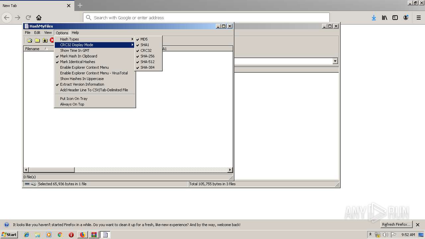Click the Add Folder toolbar icon in HashMyFiles
The height and width of the screenshot is (239, 425).
[37, 40]
